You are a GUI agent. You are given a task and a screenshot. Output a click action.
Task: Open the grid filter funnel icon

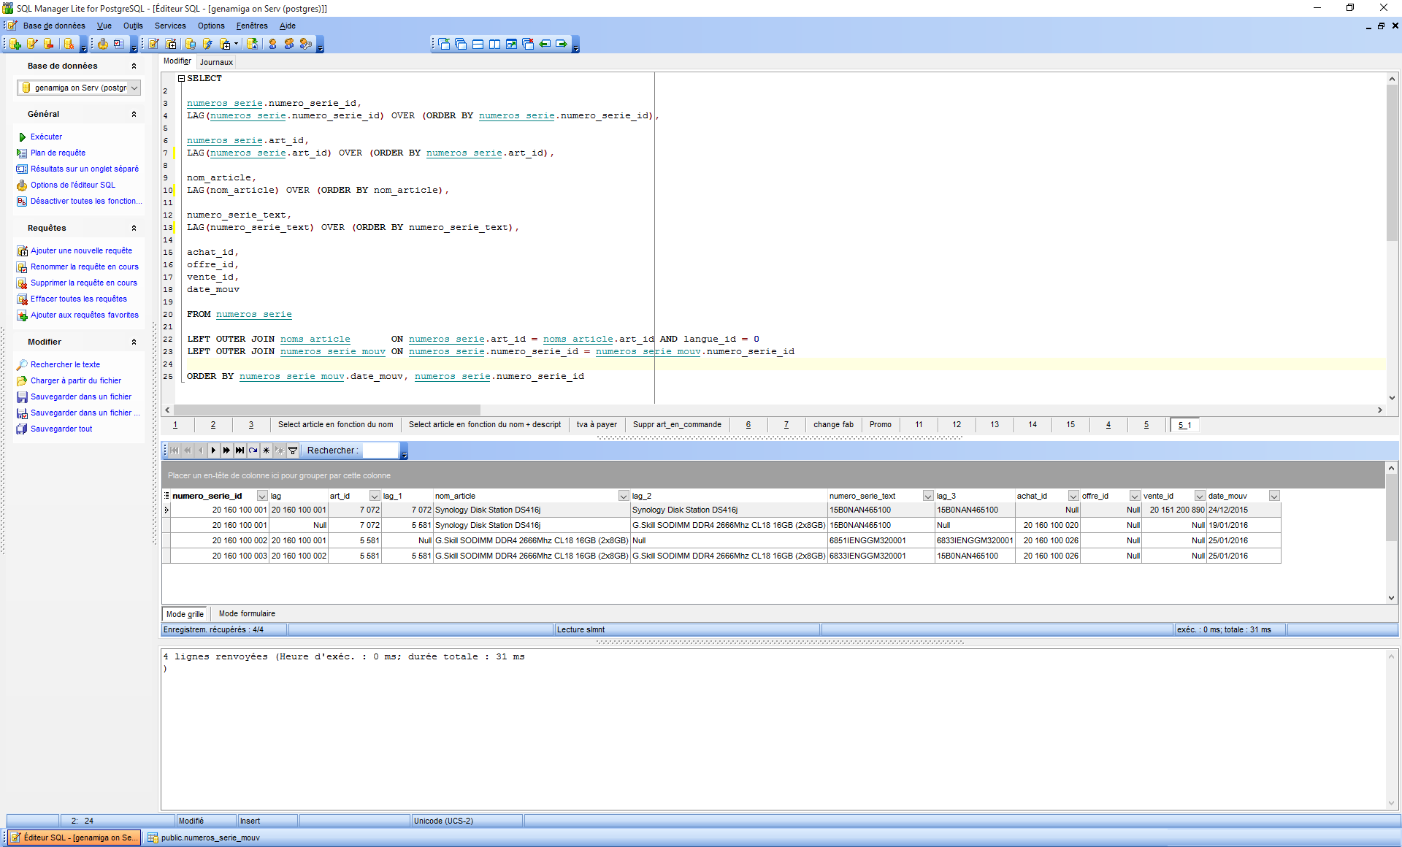(293, 451)
